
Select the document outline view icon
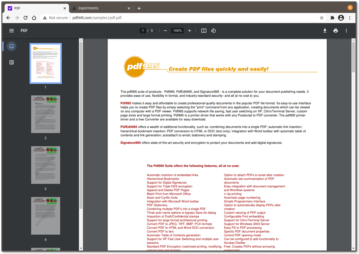click(11, 62)
